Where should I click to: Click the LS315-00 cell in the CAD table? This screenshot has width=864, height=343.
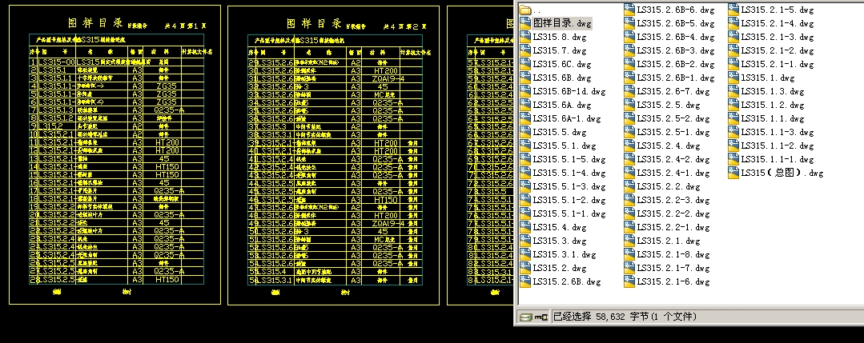point(56,62)
